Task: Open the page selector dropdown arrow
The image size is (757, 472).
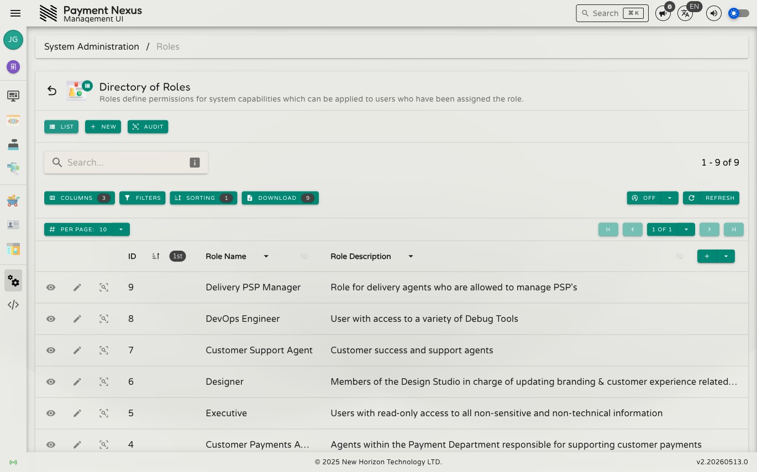Action: coord(686,229)
